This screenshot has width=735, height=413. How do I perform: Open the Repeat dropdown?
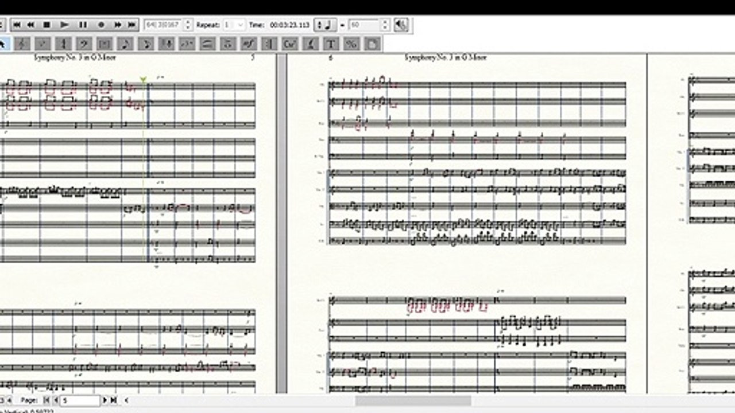[x=234, y=25]
